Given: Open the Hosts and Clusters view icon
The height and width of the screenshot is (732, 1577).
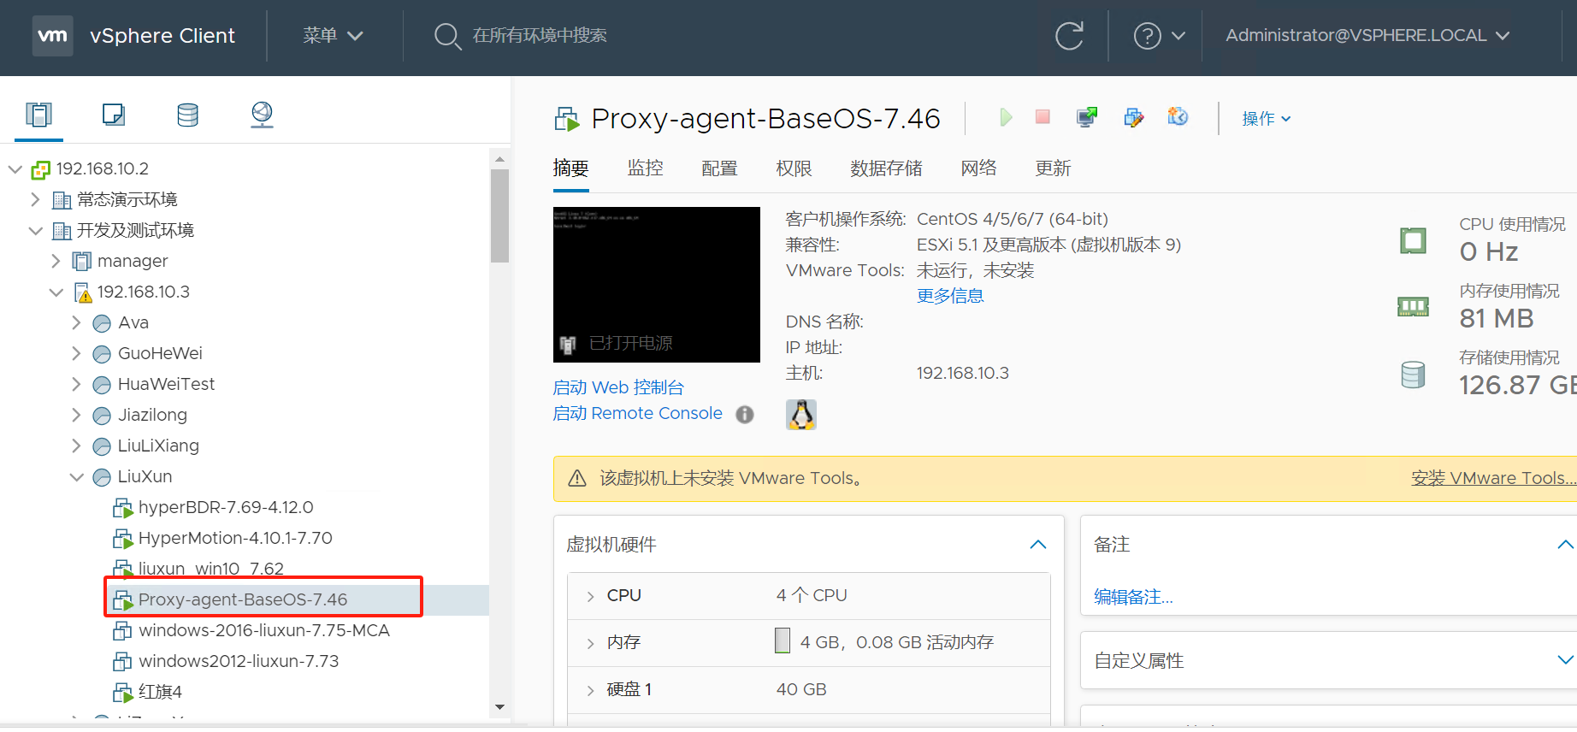Looking at the screenshot, I should click(38, 114).
